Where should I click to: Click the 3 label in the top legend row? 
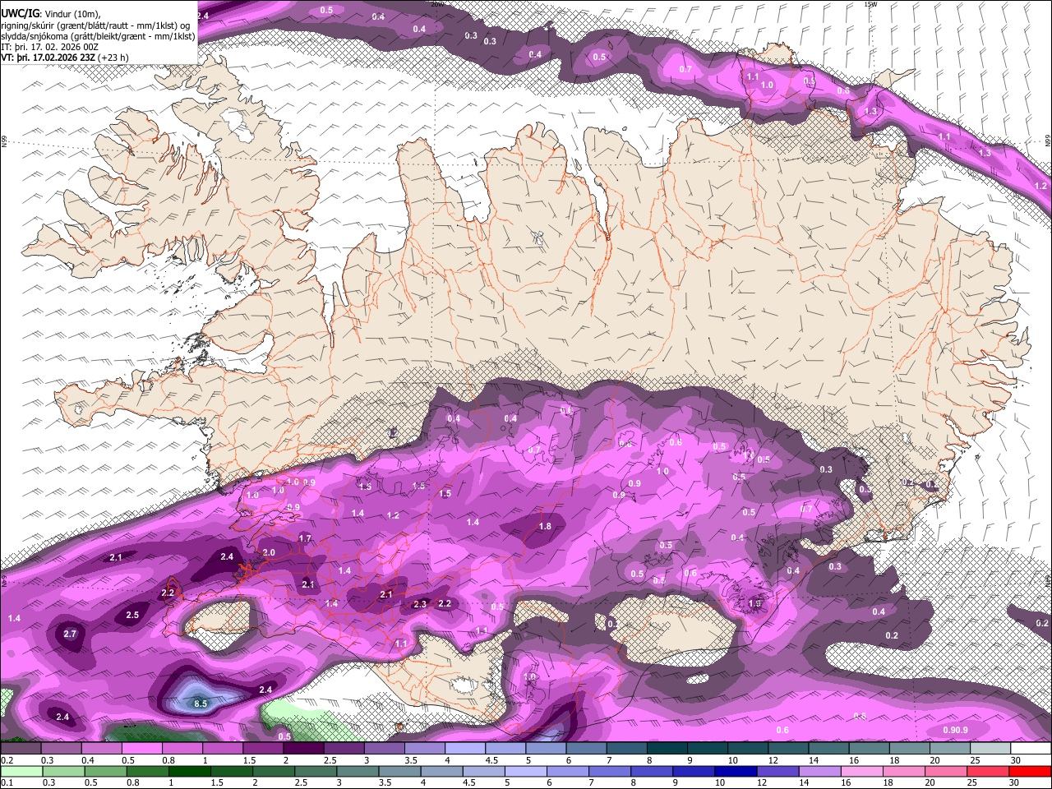point(367,760)
